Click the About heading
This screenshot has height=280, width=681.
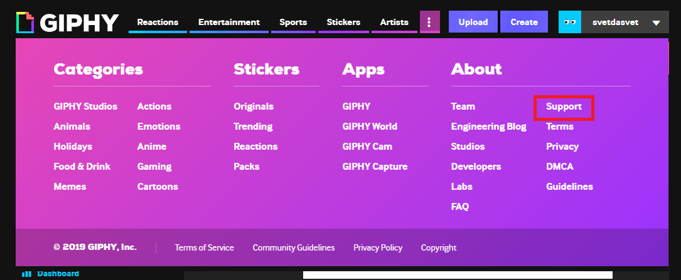tap(476, 70)
